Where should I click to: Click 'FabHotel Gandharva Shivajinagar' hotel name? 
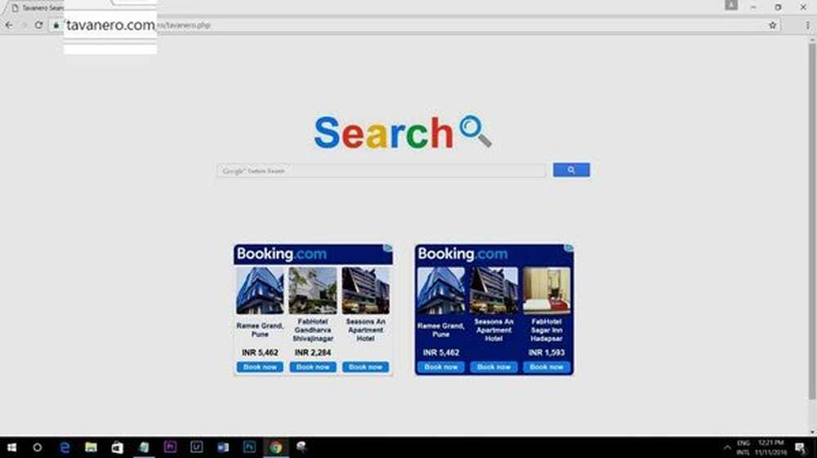pyautogui.click(x=313, y=330)
